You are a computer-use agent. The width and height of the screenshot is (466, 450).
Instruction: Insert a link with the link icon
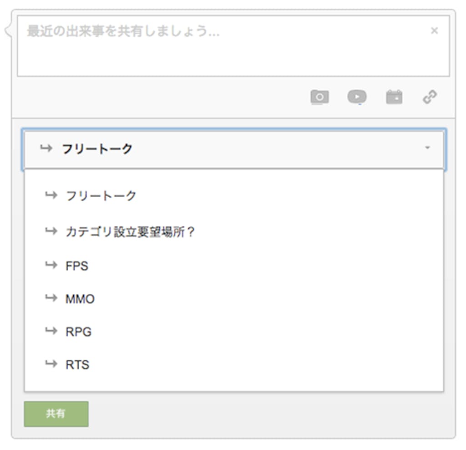click(x=430, y=97)
